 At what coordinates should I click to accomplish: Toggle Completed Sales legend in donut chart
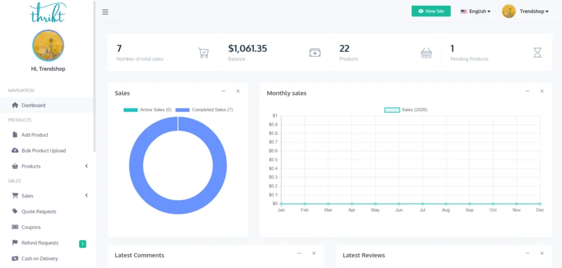(x=204, y=110)
